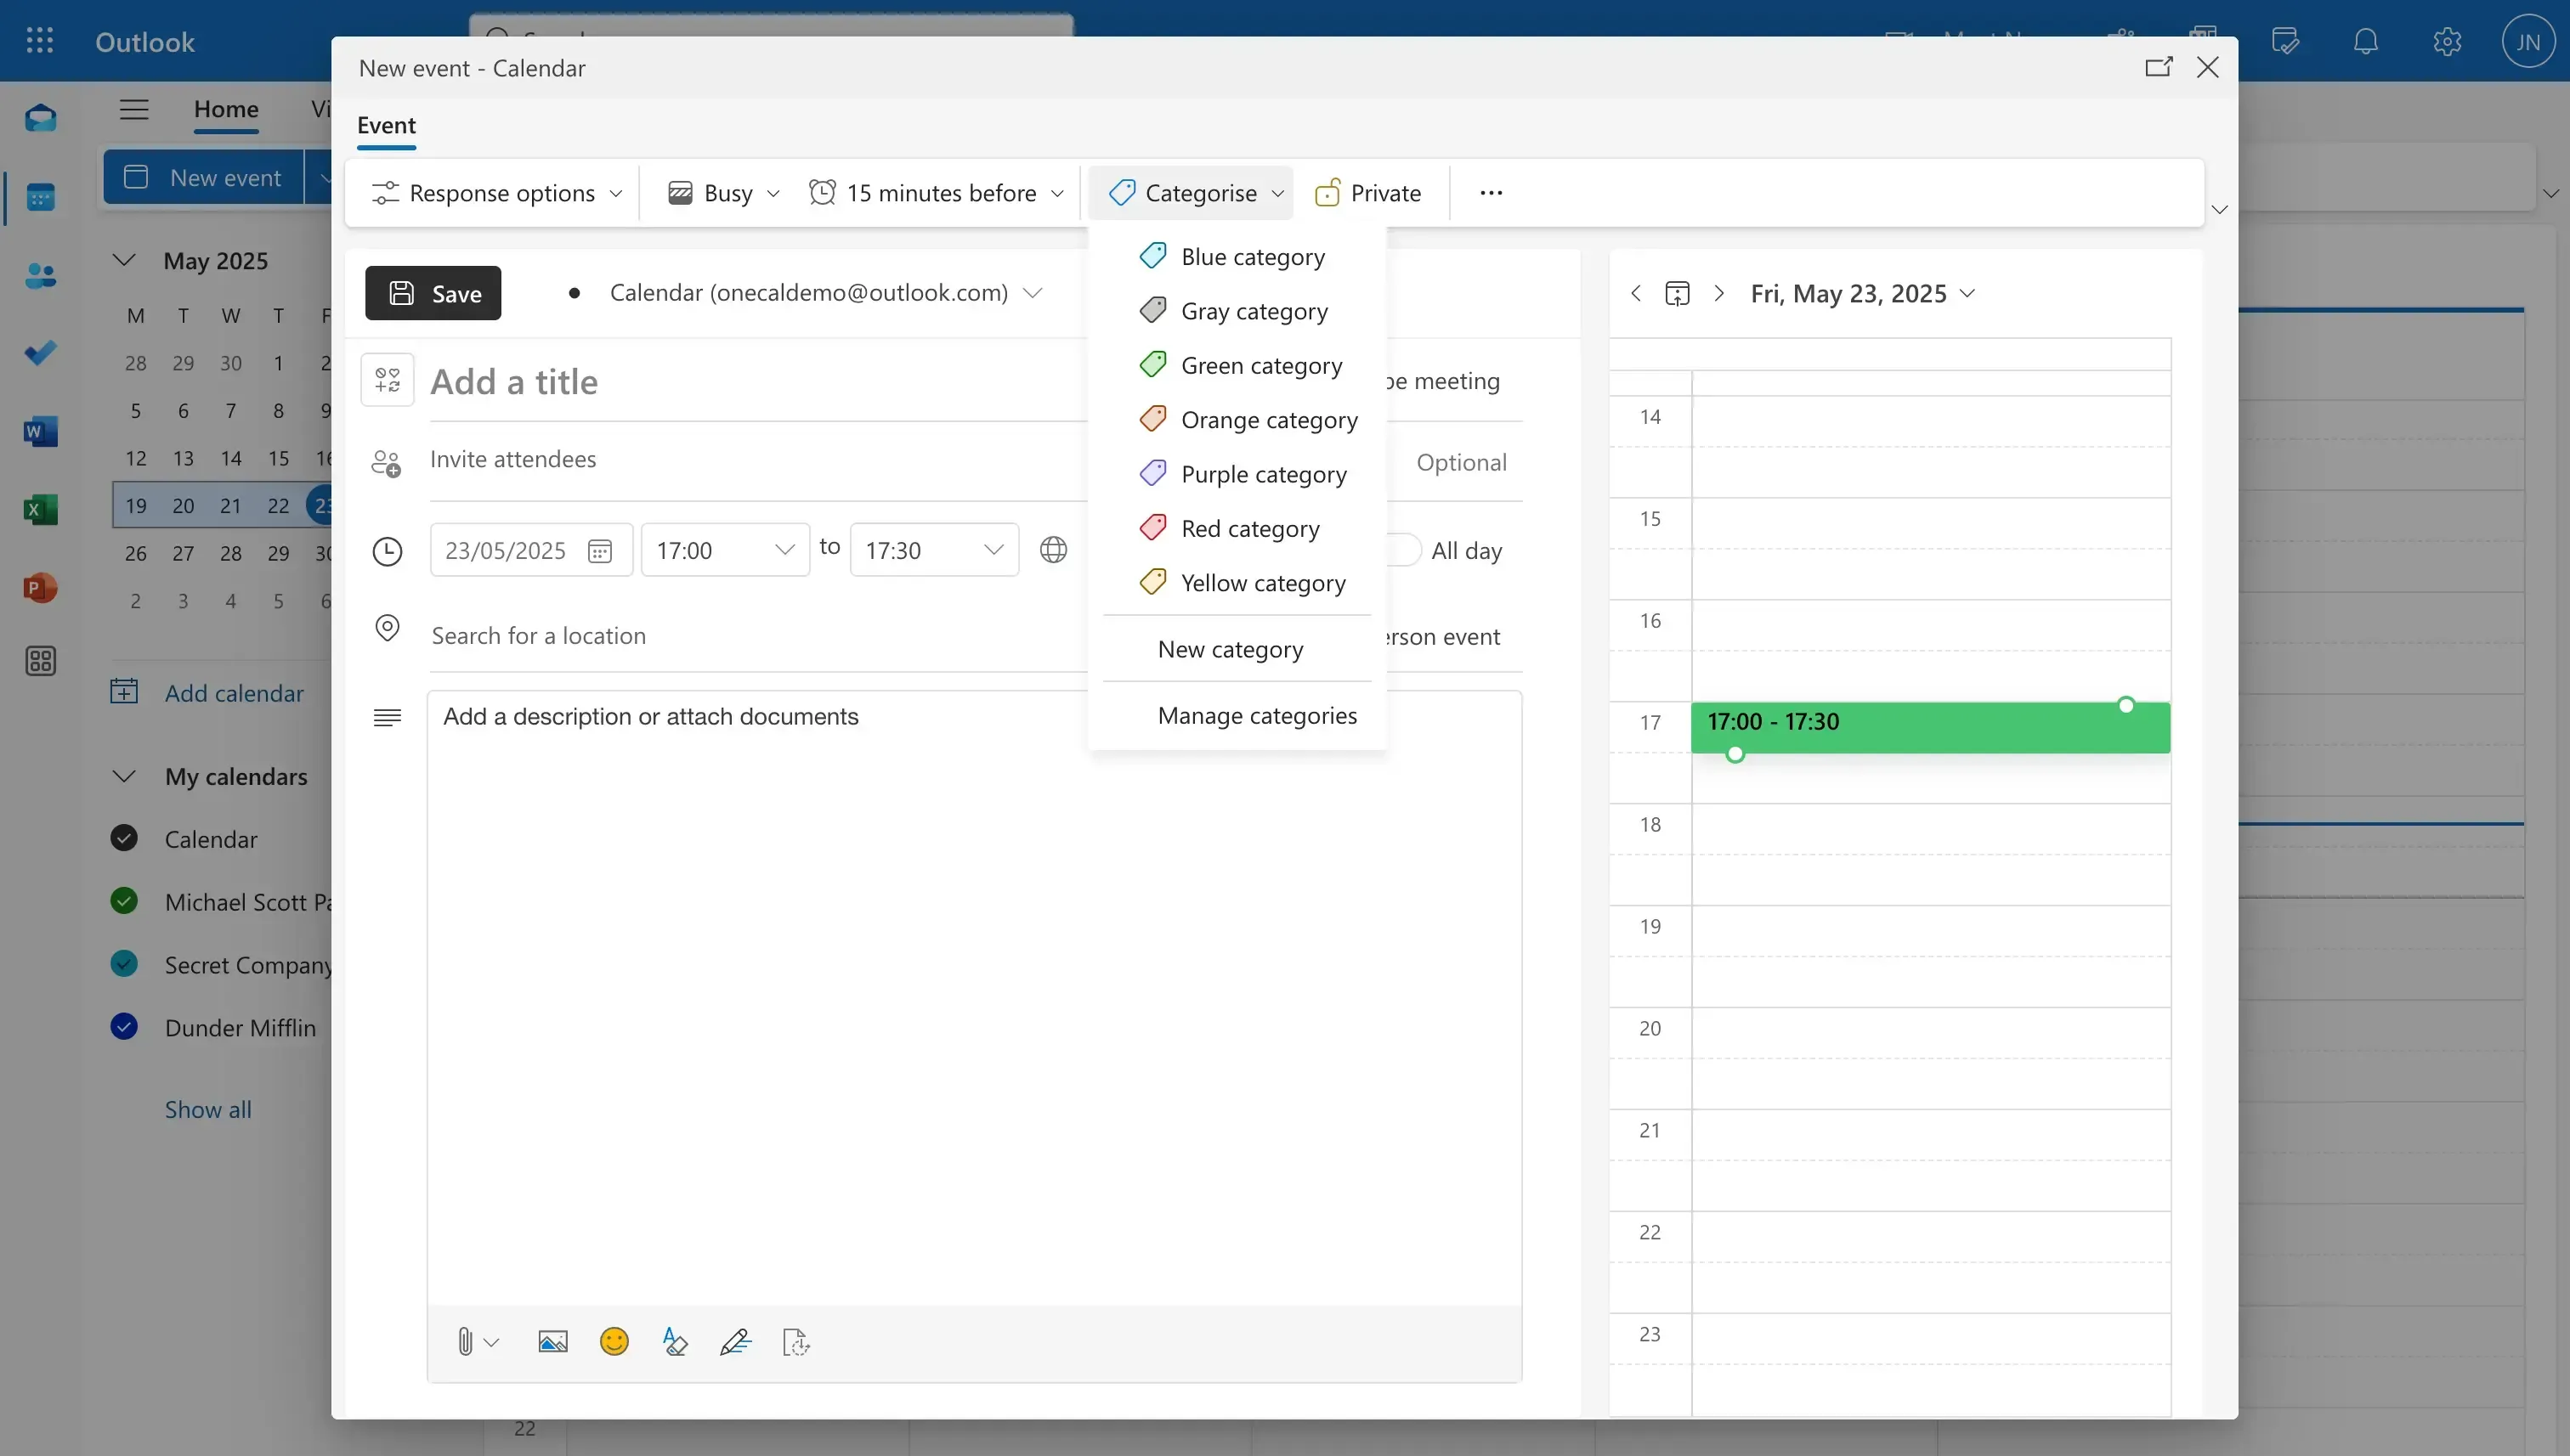The height and width of the screenshot is (1456, 2570).
Task: Save the new event
Action: tap(433, 293)
